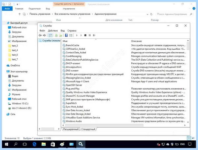Select Службы (локальные) tree node
Image resolution: width=198 pixels, height=150 pixels.
(x=50, y=40)
